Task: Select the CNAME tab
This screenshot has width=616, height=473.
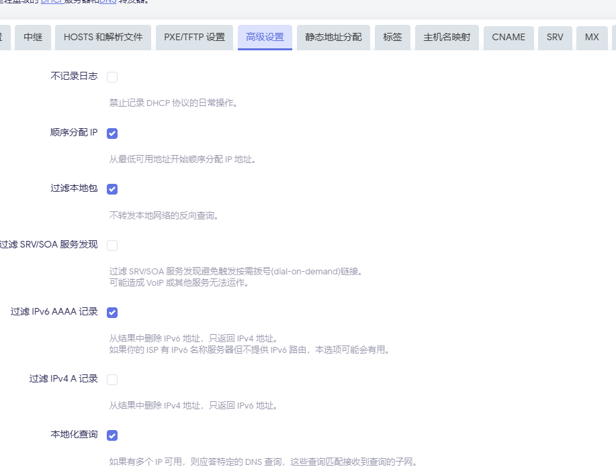Action: (x=509, y=38)
